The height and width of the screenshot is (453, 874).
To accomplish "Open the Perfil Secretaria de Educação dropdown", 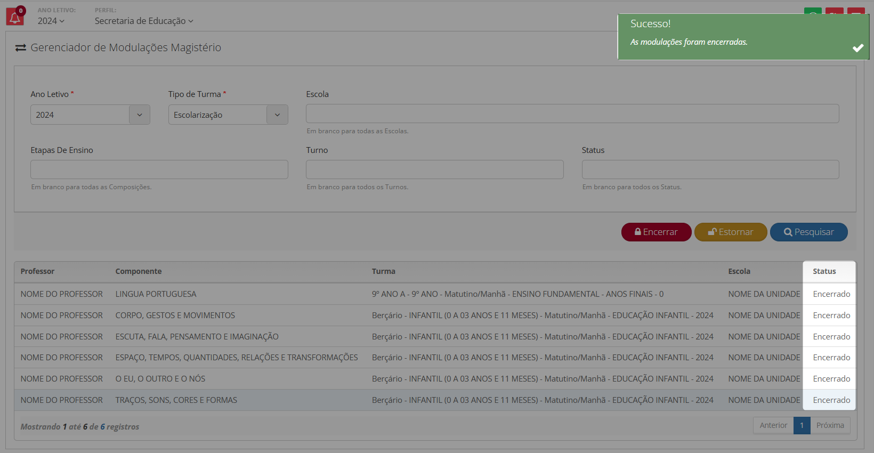I will pyautogui.click(x=144, y=21).
